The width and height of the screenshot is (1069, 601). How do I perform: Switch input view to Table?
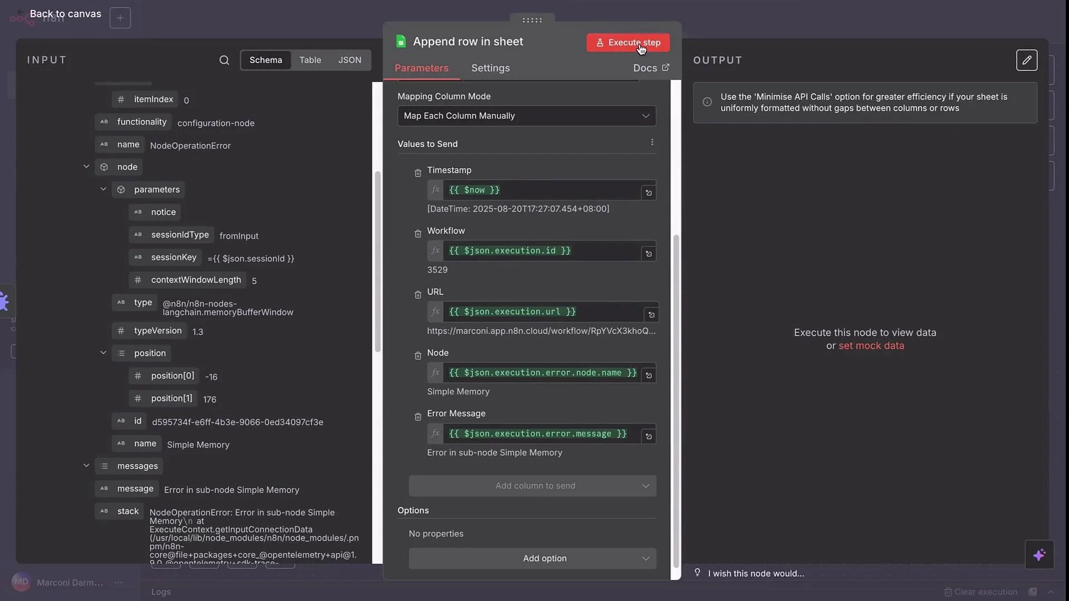click(310, 60)
